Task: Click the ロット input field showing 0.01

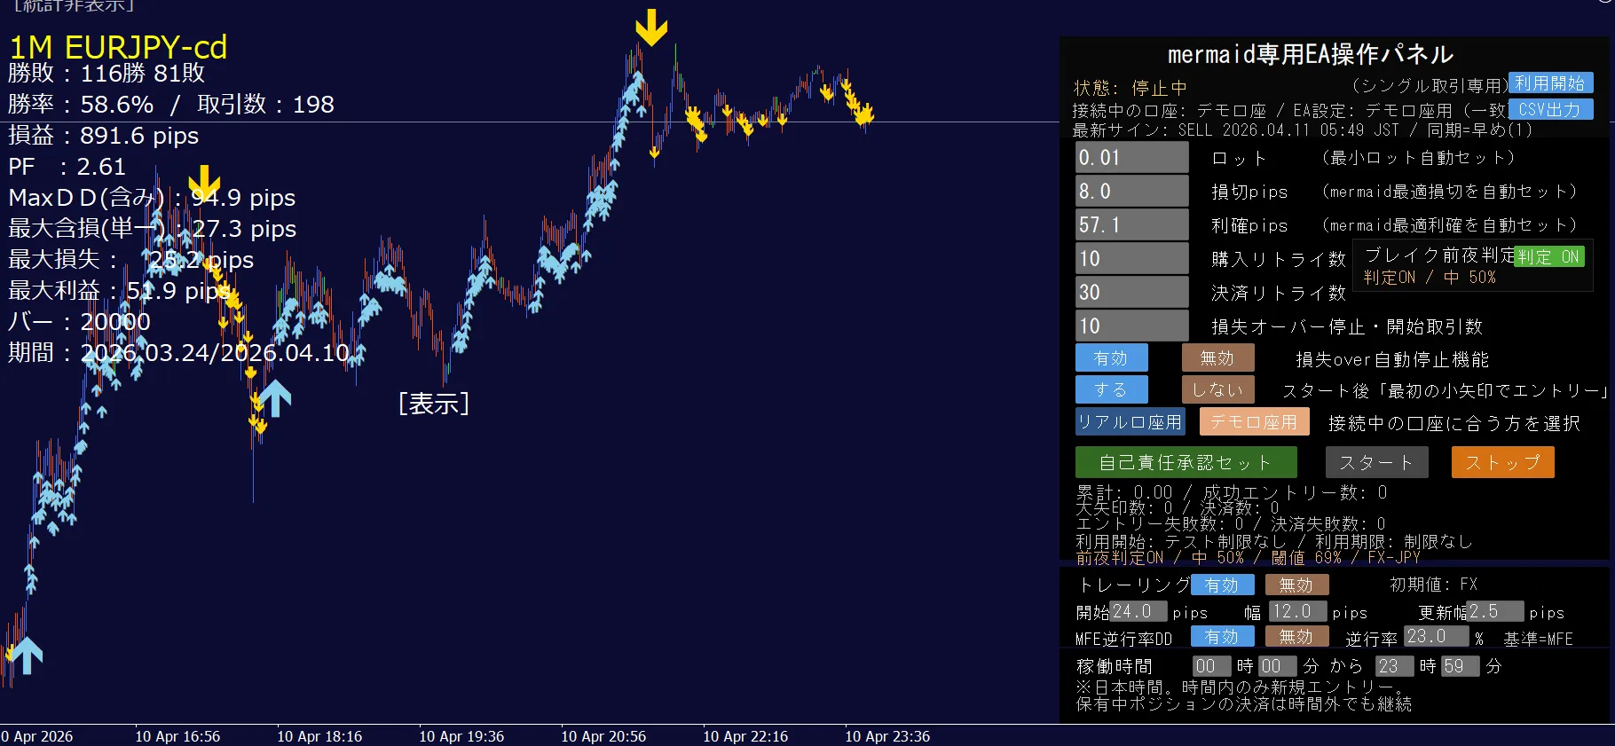Action: tap(1131, 158)
